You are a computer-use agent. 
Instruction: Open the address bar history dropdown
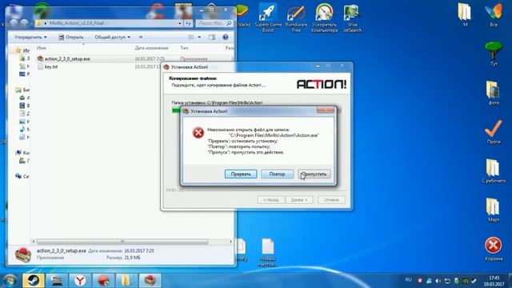coord(179,23)
